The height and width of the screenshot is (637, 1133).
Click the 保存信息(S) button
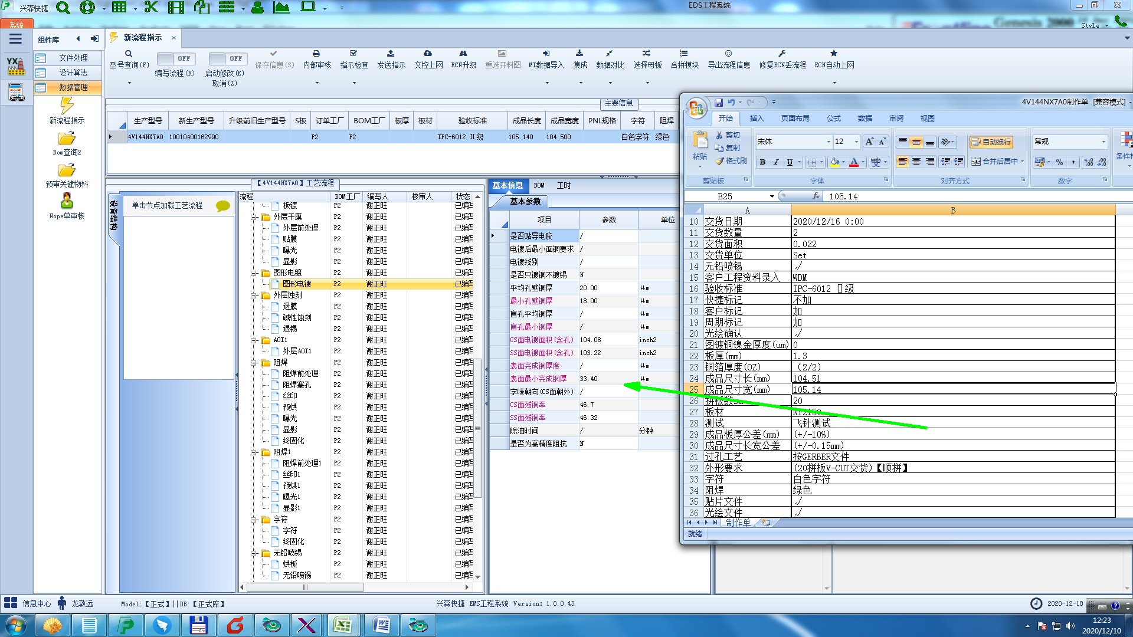274,59
